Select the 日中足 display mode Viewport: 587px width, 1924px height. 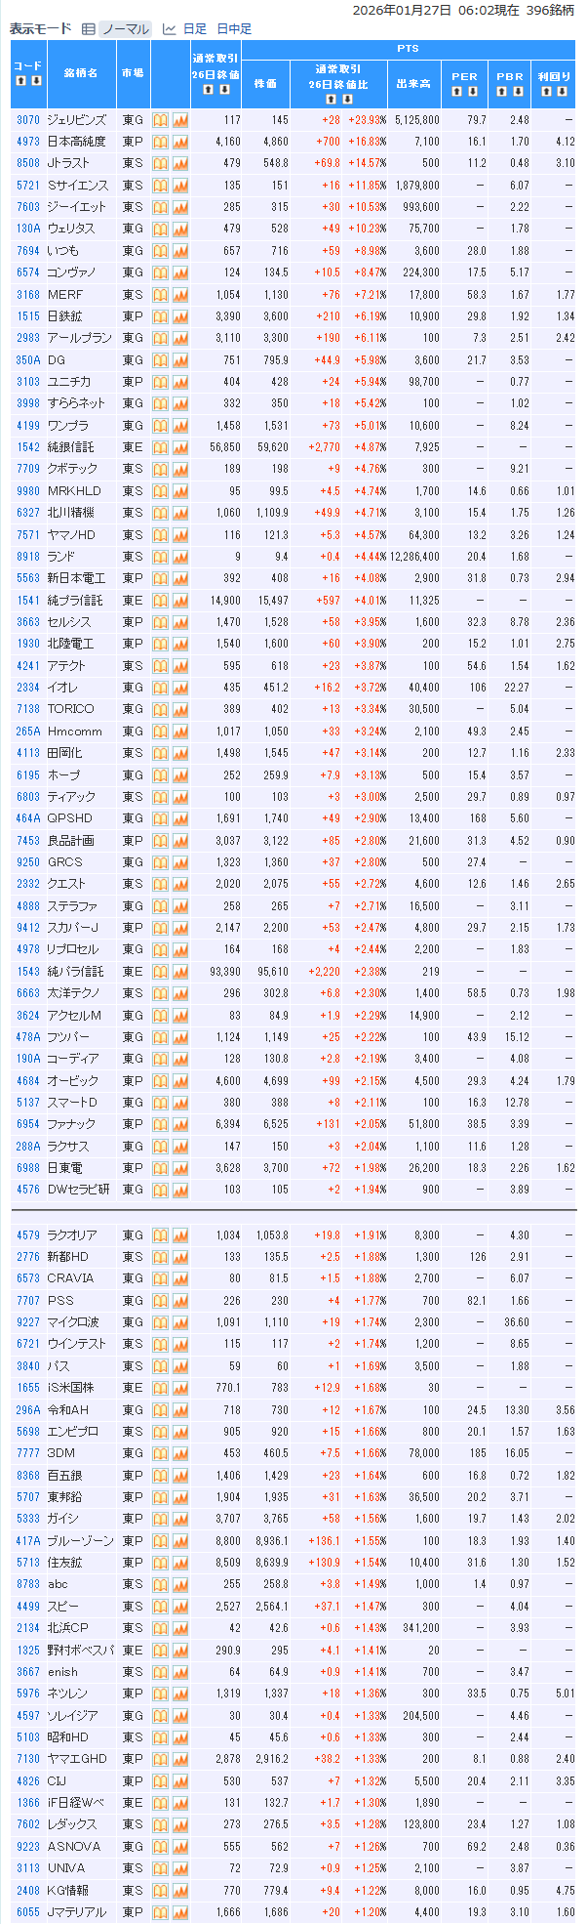point(234,29)
